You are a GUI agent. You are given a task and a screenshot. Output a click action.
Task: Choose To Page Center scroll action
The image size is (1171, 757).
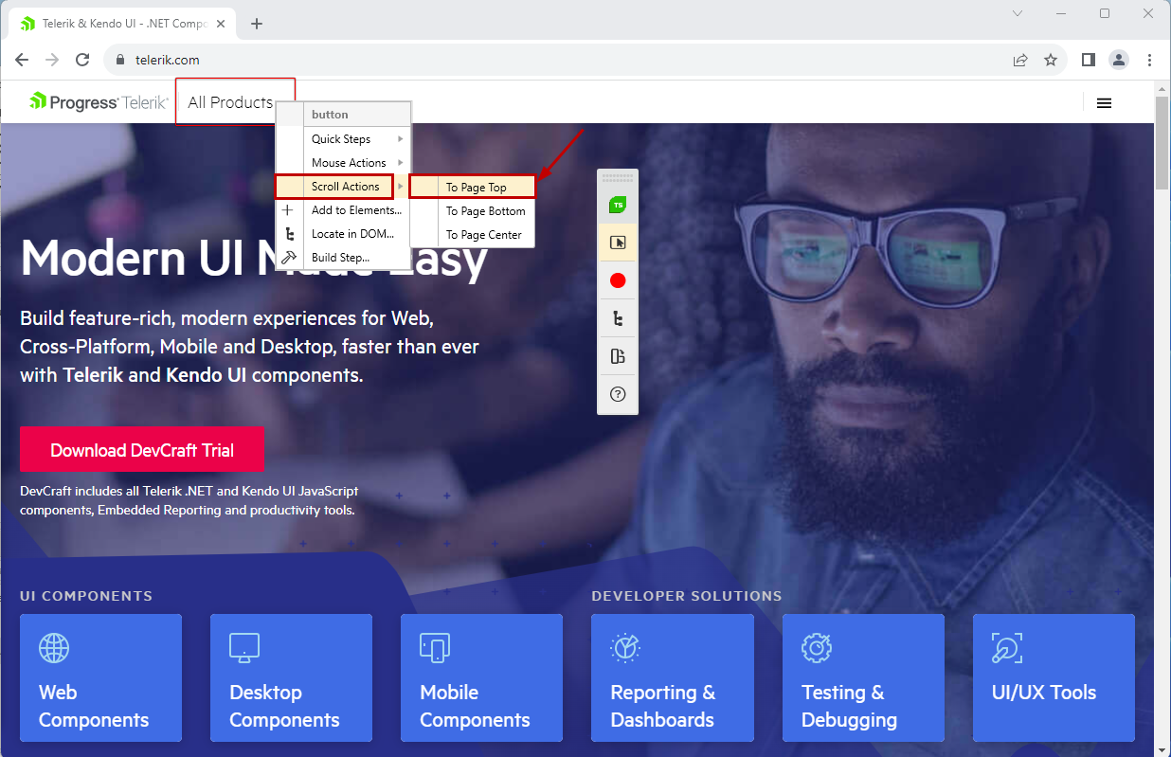(473, 235)
